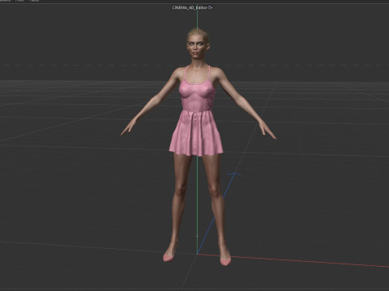This screenshot has height=291, width=389.
Task: Click the small icon beside CINEMA_4D_Editor label
Action: click(211, 7)
